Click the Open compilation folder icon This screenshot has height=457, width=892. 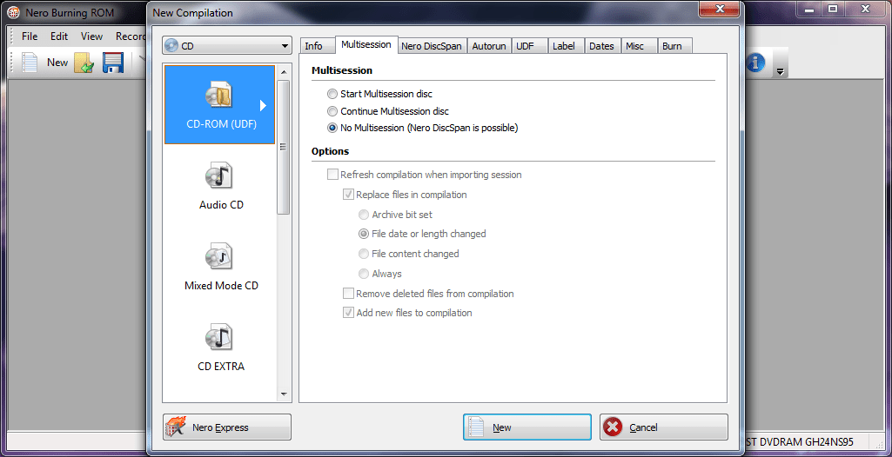click(x=84, y=63)
